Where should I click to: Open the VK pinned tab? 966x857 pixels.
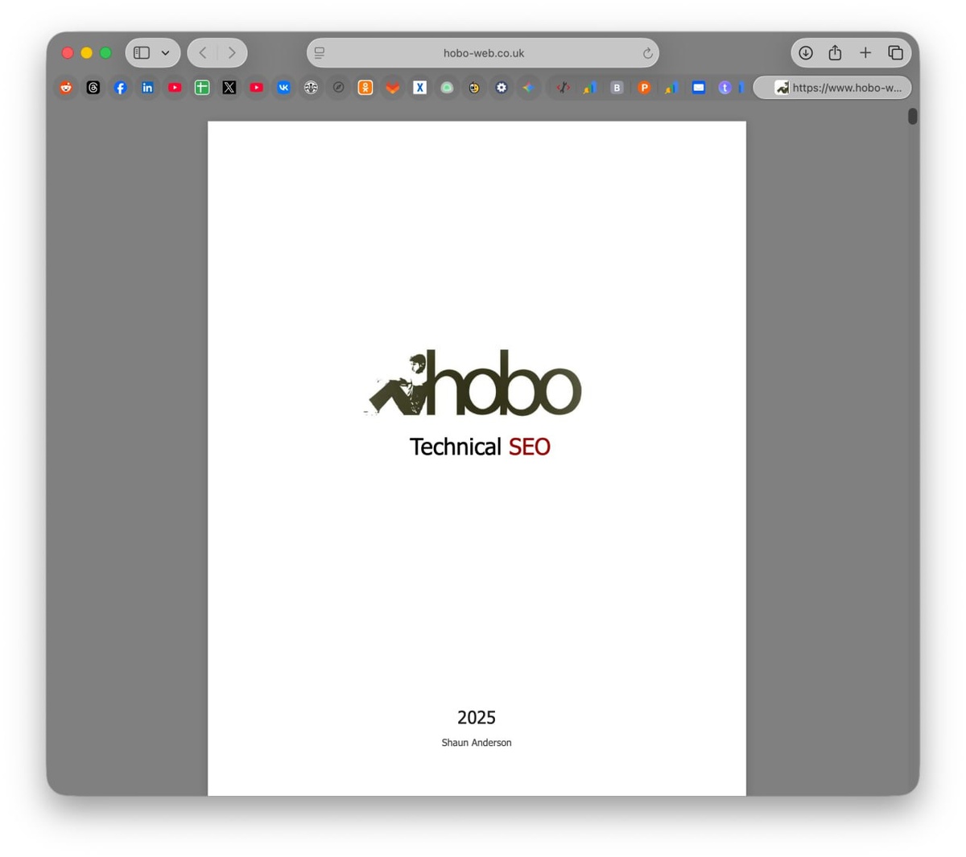point(283,88)
